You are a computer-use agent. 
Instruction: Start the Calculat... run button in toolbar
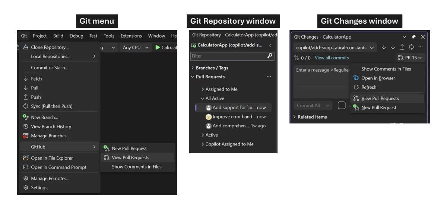pos(166,48)
